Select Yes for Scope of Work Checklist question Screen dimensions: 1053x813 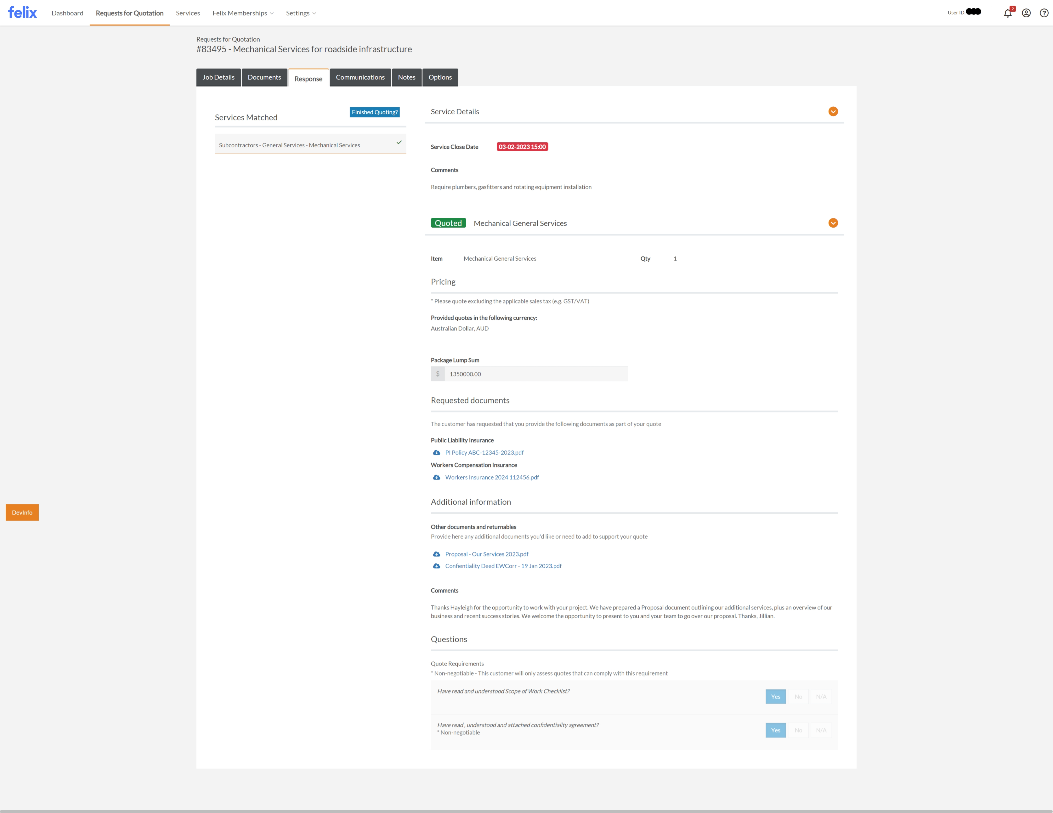(x=775, y=696)
